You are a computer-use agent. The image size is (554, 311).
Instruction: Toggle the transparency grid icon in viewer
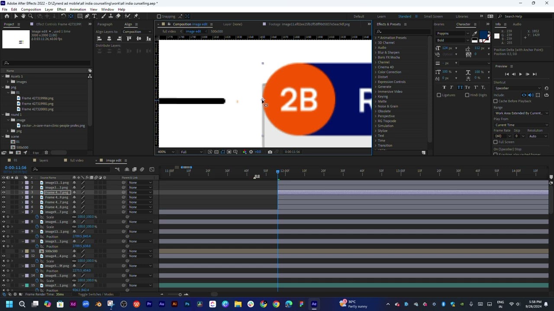point(216,152)
